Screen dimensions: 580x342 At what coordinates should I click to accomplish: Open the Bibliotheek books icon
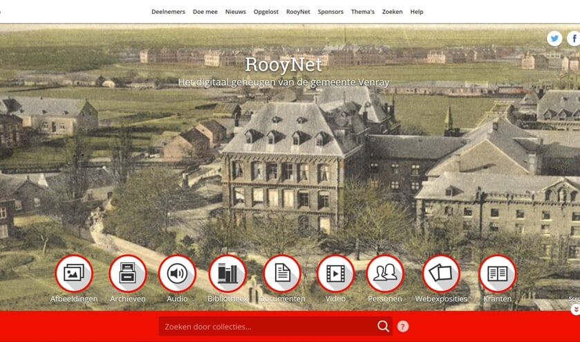pos(227,274)
